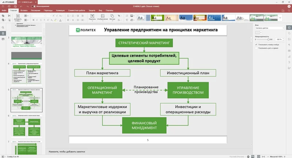Toggle italic К formatting

37,20
